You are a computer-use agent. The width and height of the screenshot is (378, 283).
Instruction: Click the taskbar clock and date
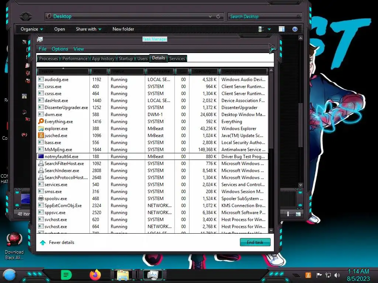pyautogui.click(x=358, y=275)
